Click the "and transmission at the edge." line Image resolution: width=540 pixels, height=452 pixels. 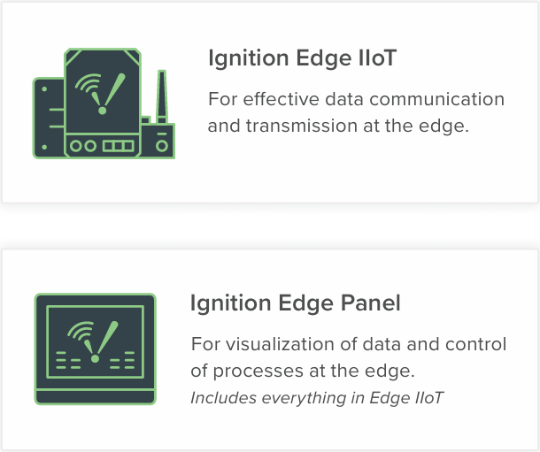tap(338, 126)
